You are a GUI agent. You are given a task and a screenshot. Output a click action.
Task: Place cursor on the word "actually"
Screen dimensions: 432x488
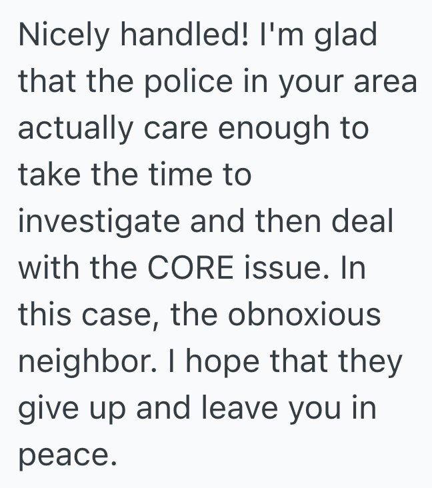pos(73,127)
